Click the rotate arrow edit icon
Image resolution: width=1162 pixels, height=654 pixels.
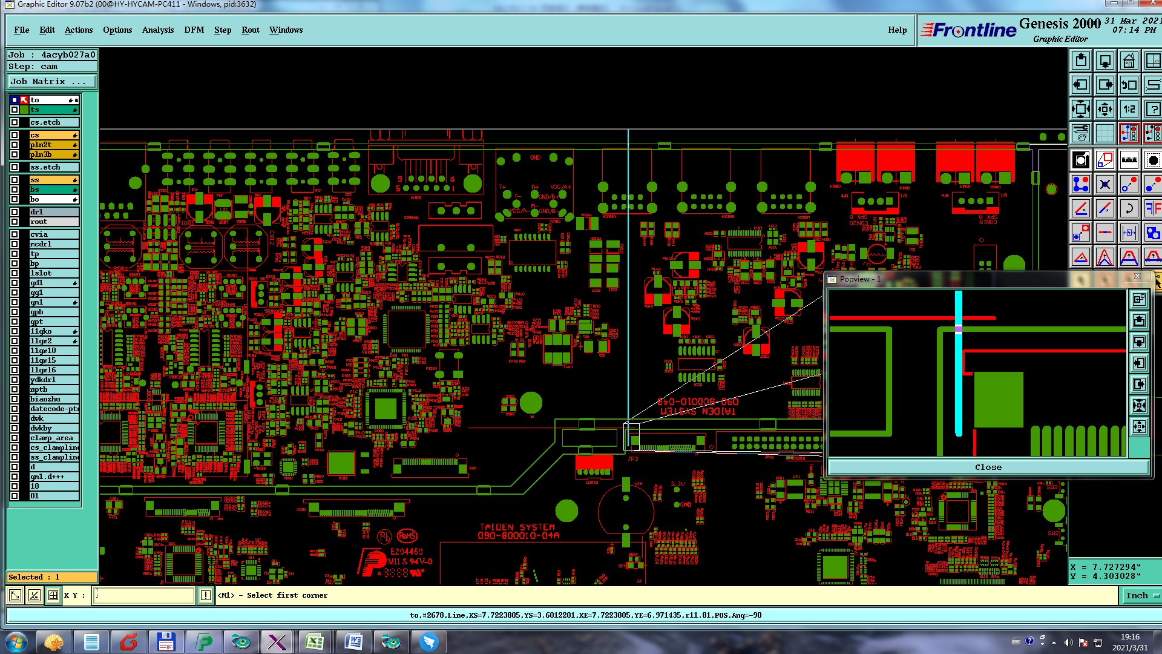1129,209
